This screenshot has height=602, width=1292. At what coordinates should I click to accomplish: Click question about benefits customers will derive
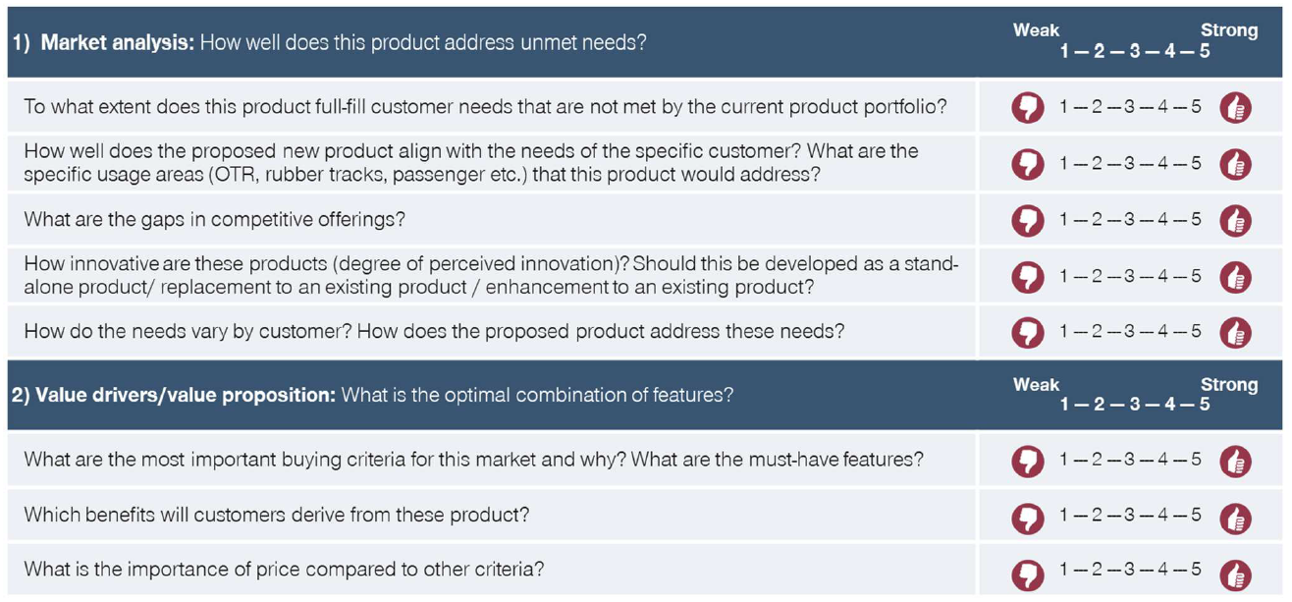pyautogui.click(x=276, y=515)
